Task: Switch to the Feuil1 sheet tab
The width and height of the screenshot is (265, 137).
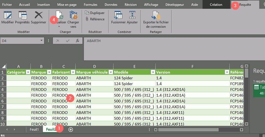Action: click(34, 130)
